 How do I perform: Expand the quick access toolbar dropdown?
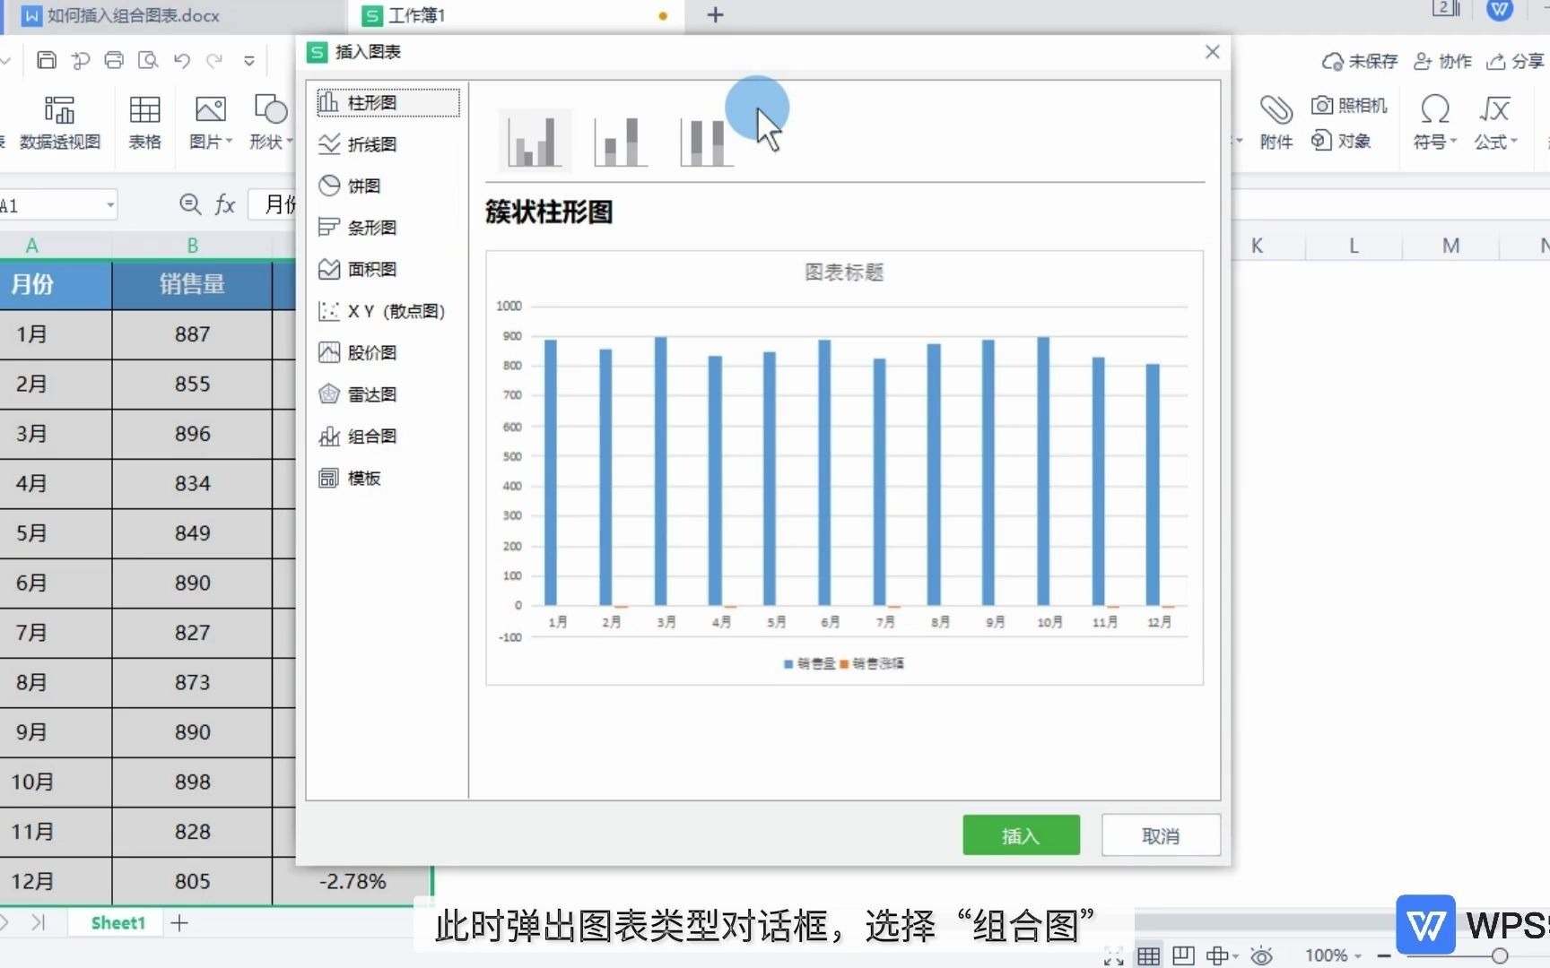(249, 61)
